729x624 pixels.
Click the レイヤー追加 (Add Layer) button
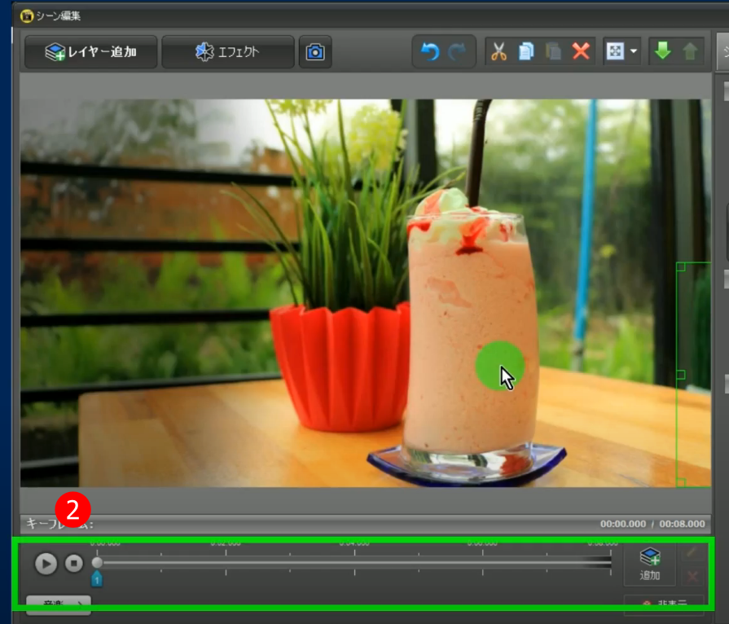coord(90,52)
